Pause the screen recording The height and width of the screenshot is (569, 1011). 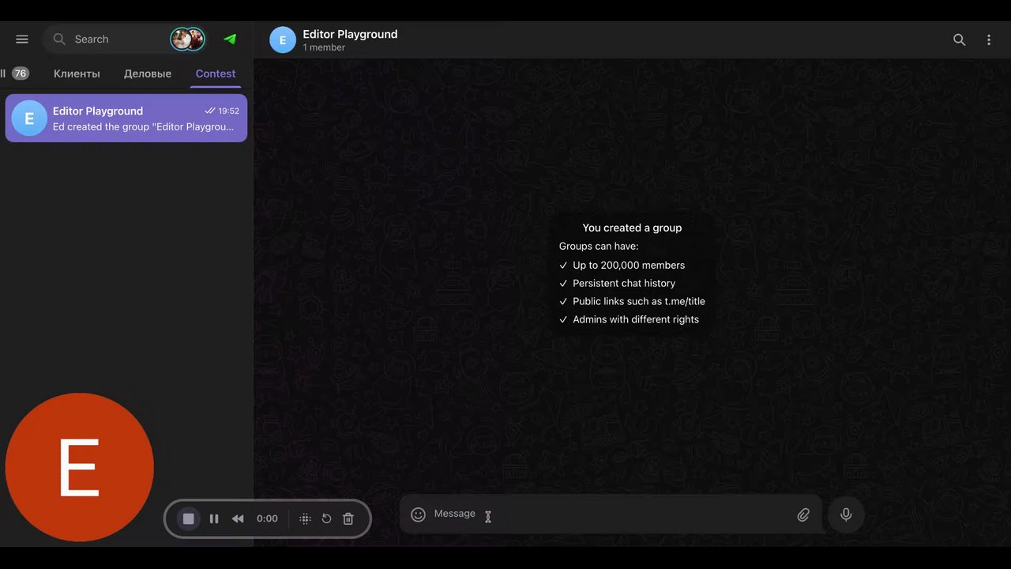click(213, 518)
